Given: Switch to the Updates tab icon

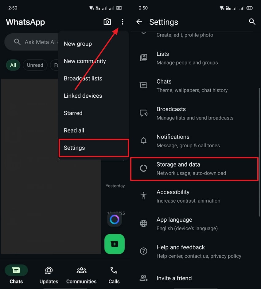Looking at the screenshot, I should point(49,270).
